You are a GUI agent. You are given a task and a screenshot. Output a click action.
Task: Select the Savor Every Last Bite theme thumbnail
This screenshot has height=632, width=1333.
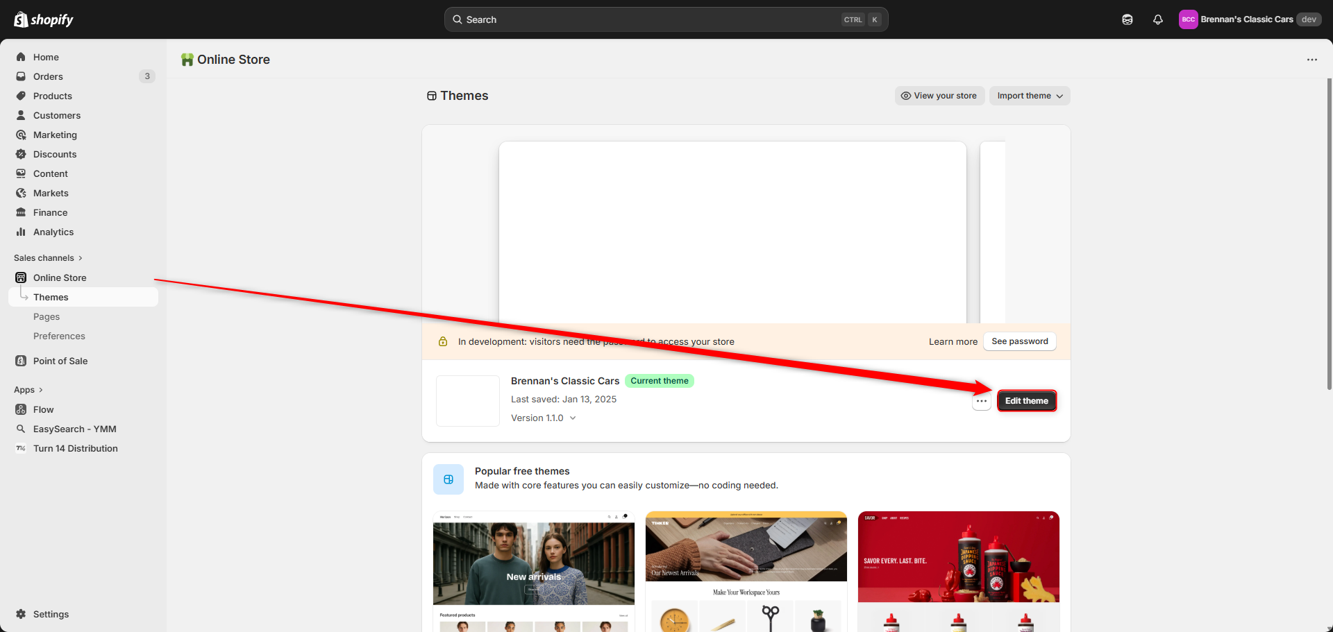point(959,572)
